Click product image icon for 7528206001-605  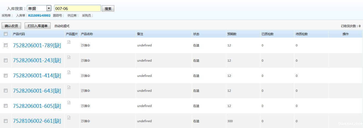pos(69,103)
